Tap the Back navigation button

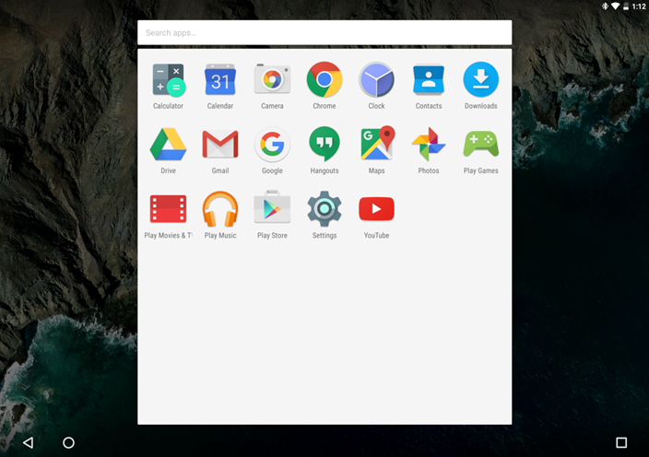click(29, 442)
